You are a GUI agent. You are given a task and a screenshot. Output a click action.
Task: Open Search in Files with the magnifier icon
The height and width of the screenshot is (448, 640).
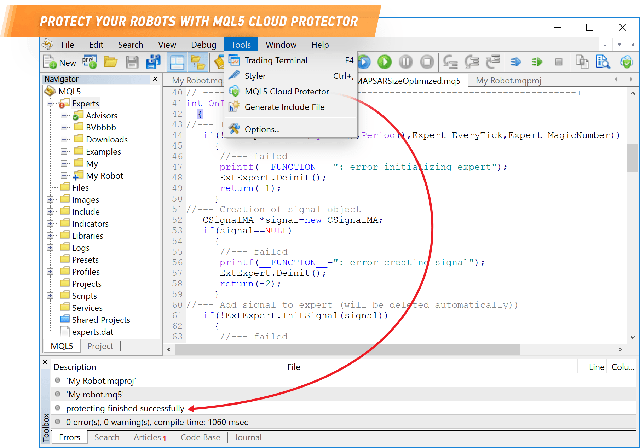604,62
